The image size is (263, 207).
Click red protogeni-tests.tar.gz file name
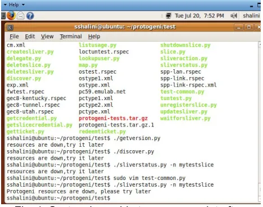(113, 118)
